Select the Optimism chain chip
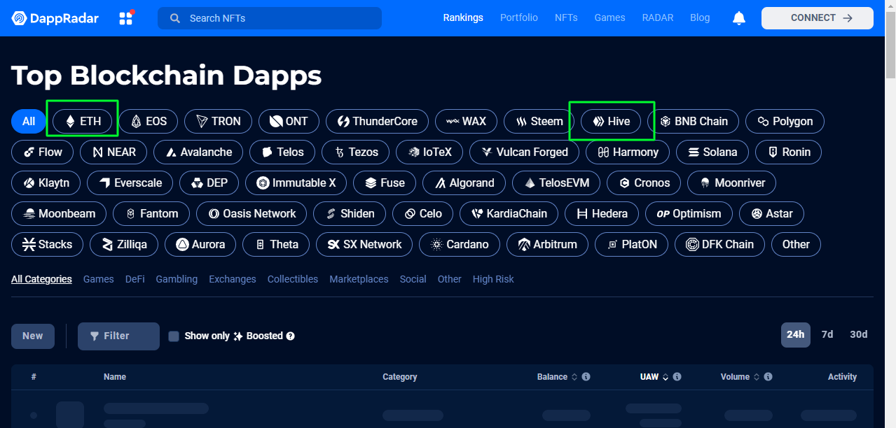 click(689, 213)
